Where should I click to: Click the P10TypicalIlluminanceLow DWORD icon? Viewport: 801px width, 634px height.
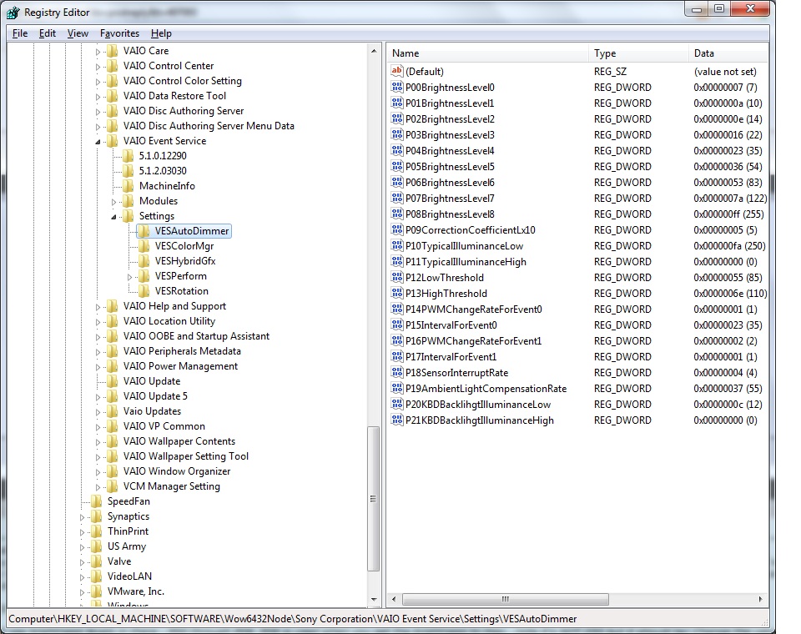point(397,245)
